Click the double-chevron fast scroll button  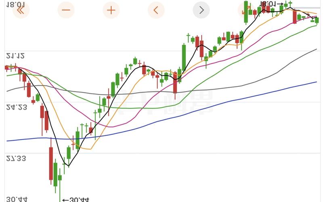[x=21, y=10]
